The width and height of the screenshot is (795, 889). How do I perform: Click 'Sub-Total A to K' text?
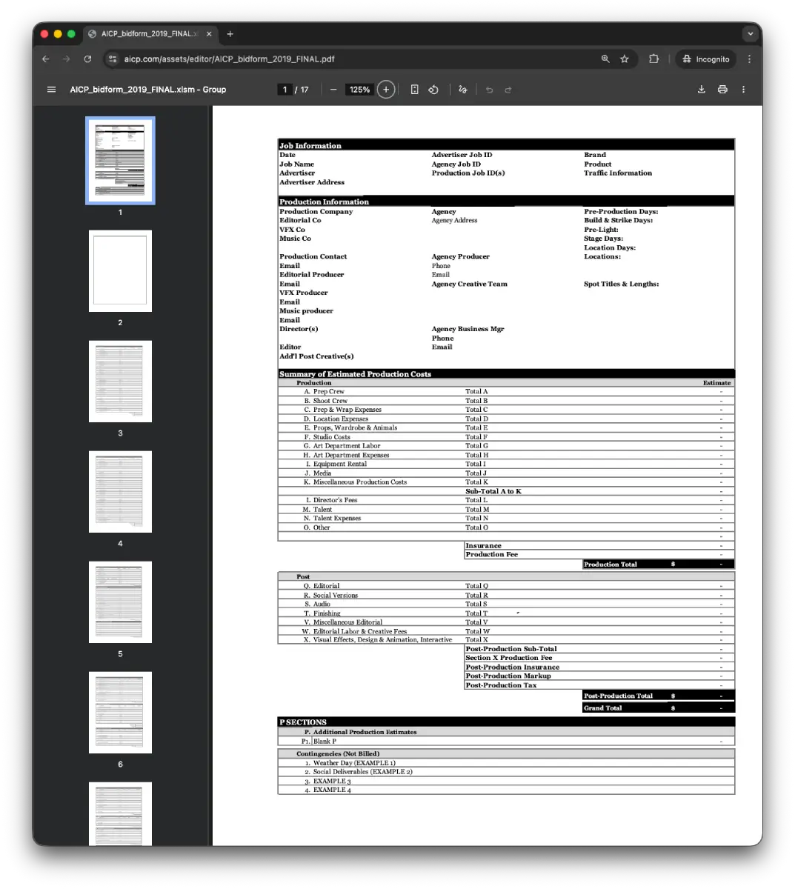[493, 492]
